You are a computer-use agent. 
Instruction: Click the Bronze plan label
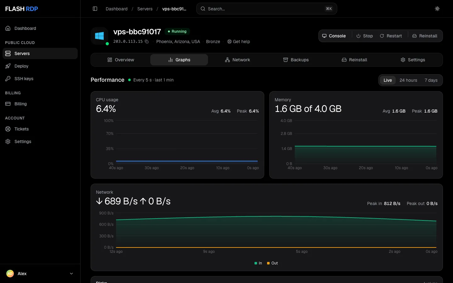click(x=213, y=42)
